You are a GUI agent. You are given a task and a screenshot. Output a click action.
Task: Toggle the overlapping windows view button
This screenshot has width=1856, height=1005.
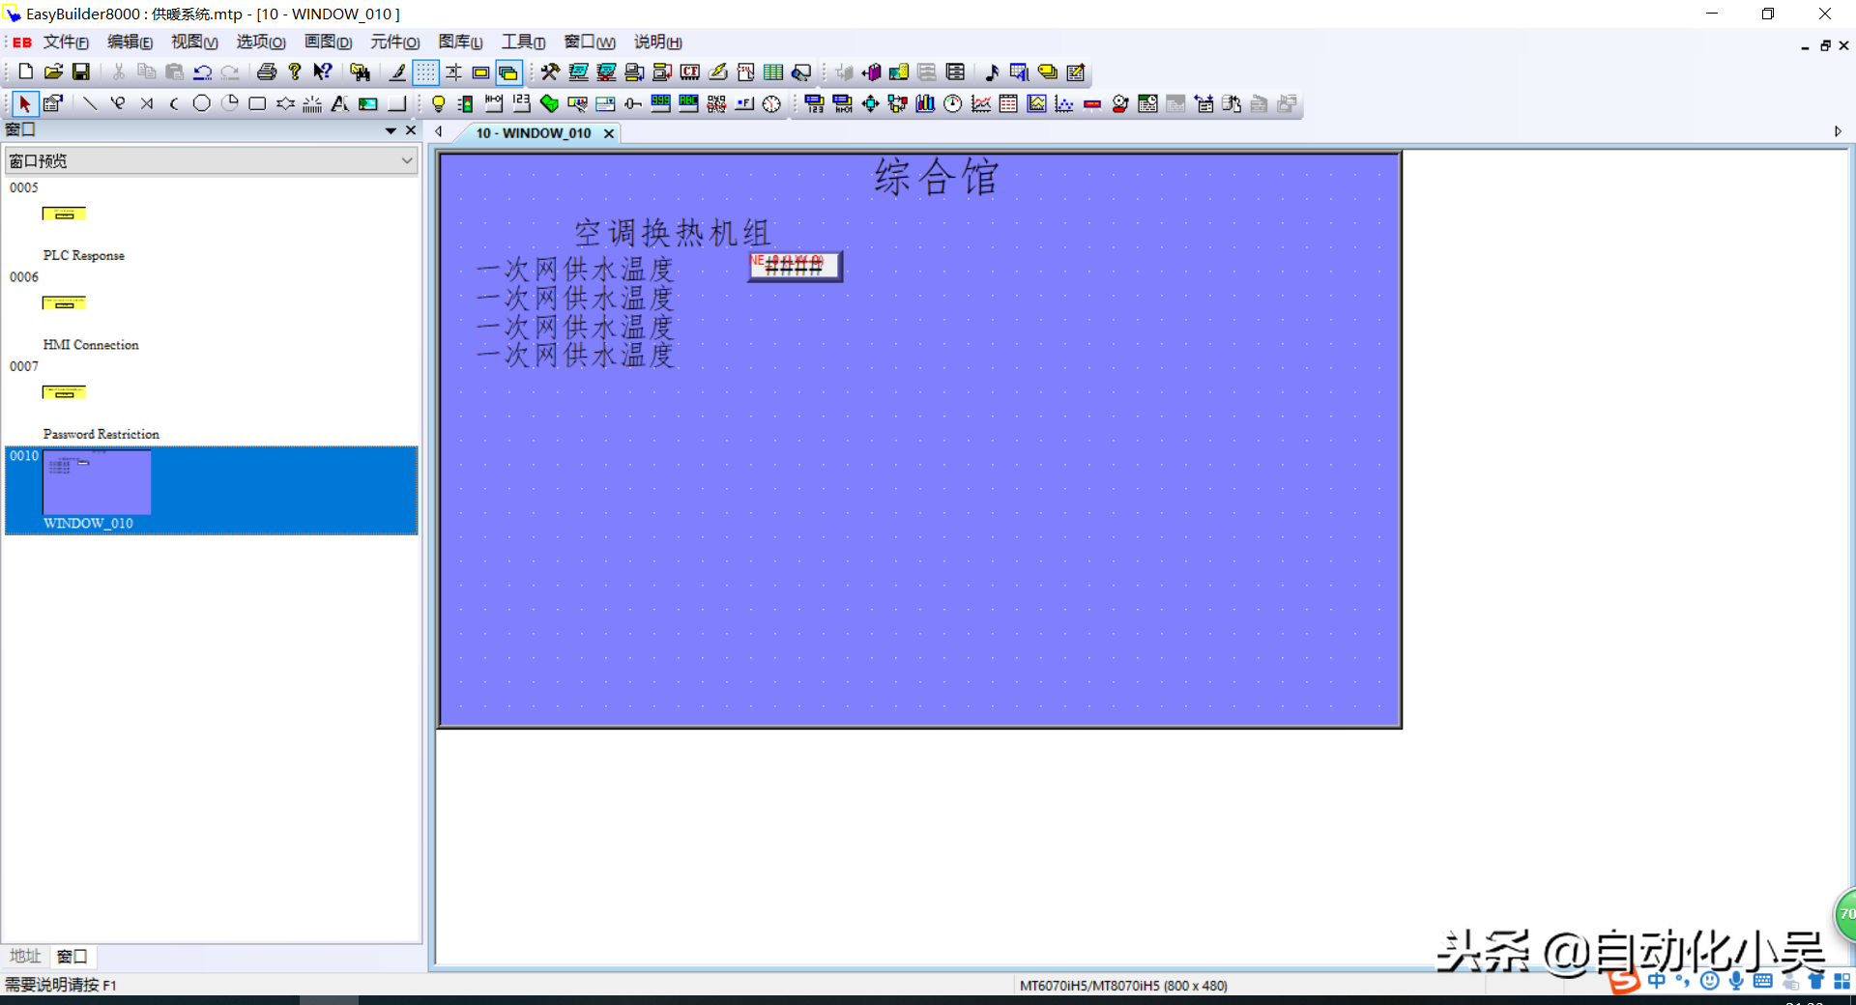(508, 72)
